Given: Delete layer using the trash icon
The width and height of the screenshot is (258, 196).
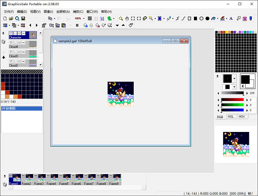Looking at the screenshot, I should coord(4,42).
